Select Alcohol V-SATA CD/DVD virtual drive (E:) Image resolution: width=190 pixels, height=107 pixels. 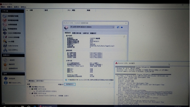[x=46, y=96]
